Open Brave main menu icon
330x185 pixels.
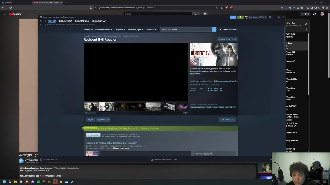[327, 8]
